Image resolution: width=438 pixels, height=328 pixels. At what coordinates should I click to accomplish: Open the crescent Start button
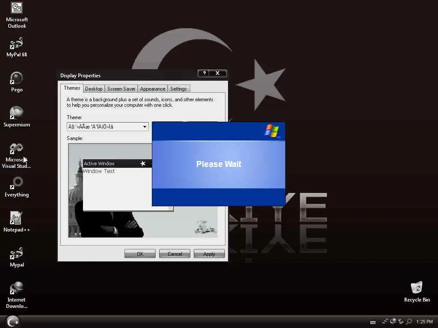point(12,322)
